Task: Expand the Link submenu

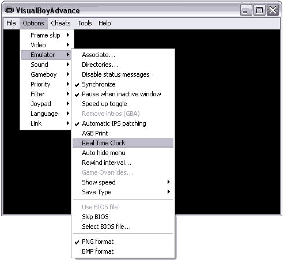Action: (x=46, y=123)
